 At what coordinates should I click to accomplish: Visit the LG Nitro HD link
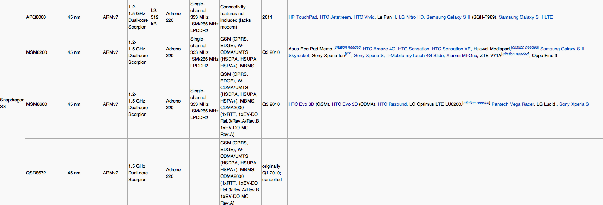[411, 17]
